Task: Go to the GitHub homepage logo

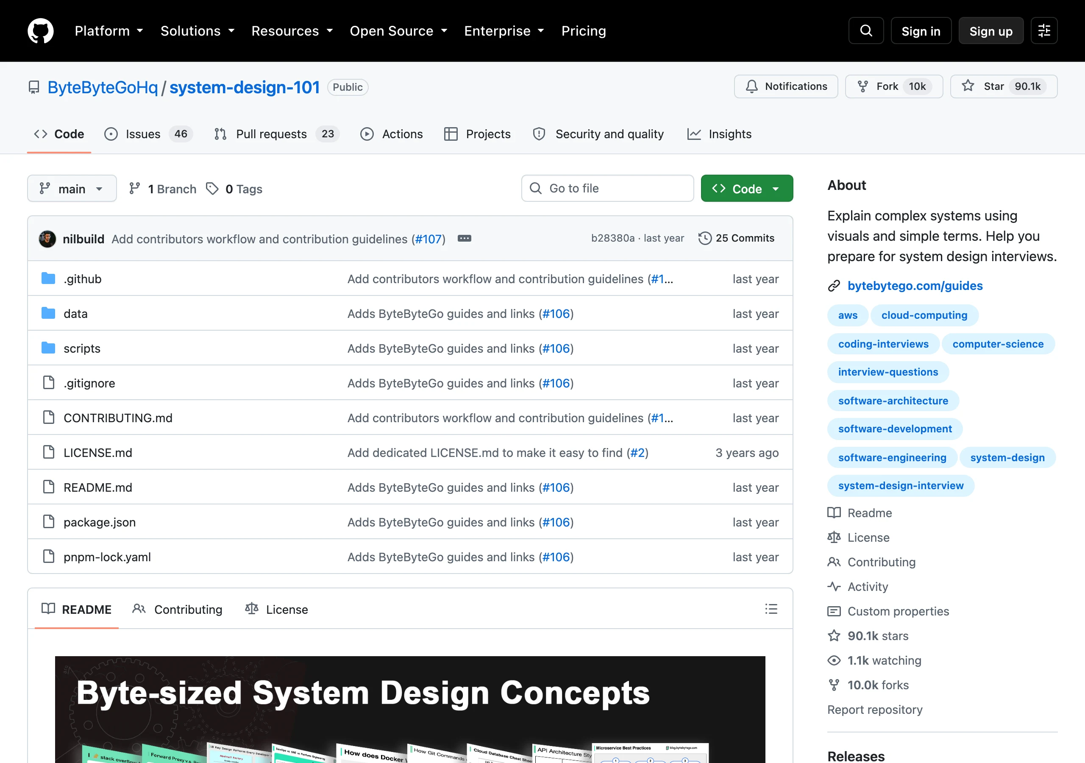Action: 41,31
